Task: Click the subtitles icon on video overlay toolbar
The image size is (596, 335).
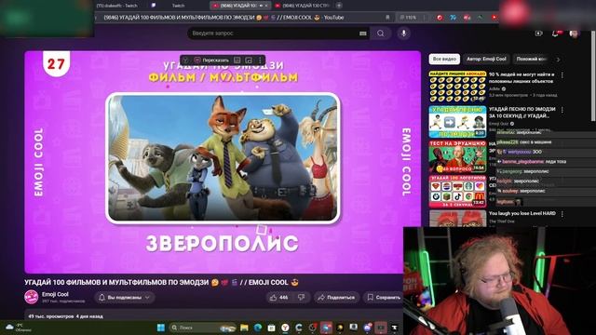Action: point(237,60)
